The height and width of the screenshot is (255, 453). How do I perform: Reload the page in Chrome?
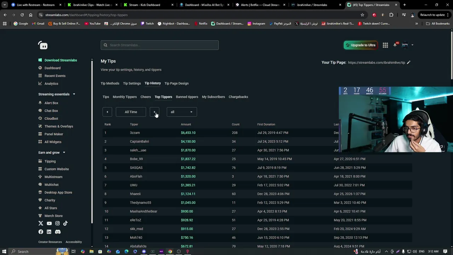pos(22,15)
